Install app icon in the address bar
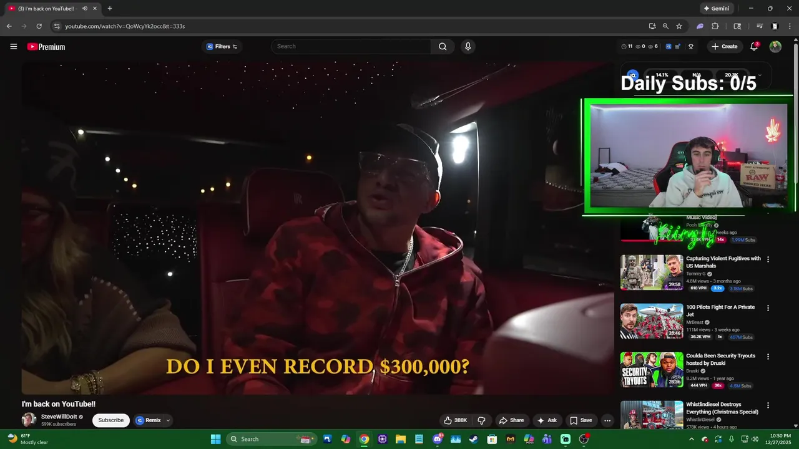The image size is (799, 449). 652,26
